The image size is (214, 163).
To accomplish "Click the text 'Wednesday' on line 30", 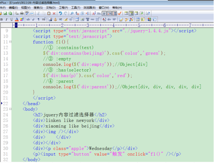I will coord(100,148).
